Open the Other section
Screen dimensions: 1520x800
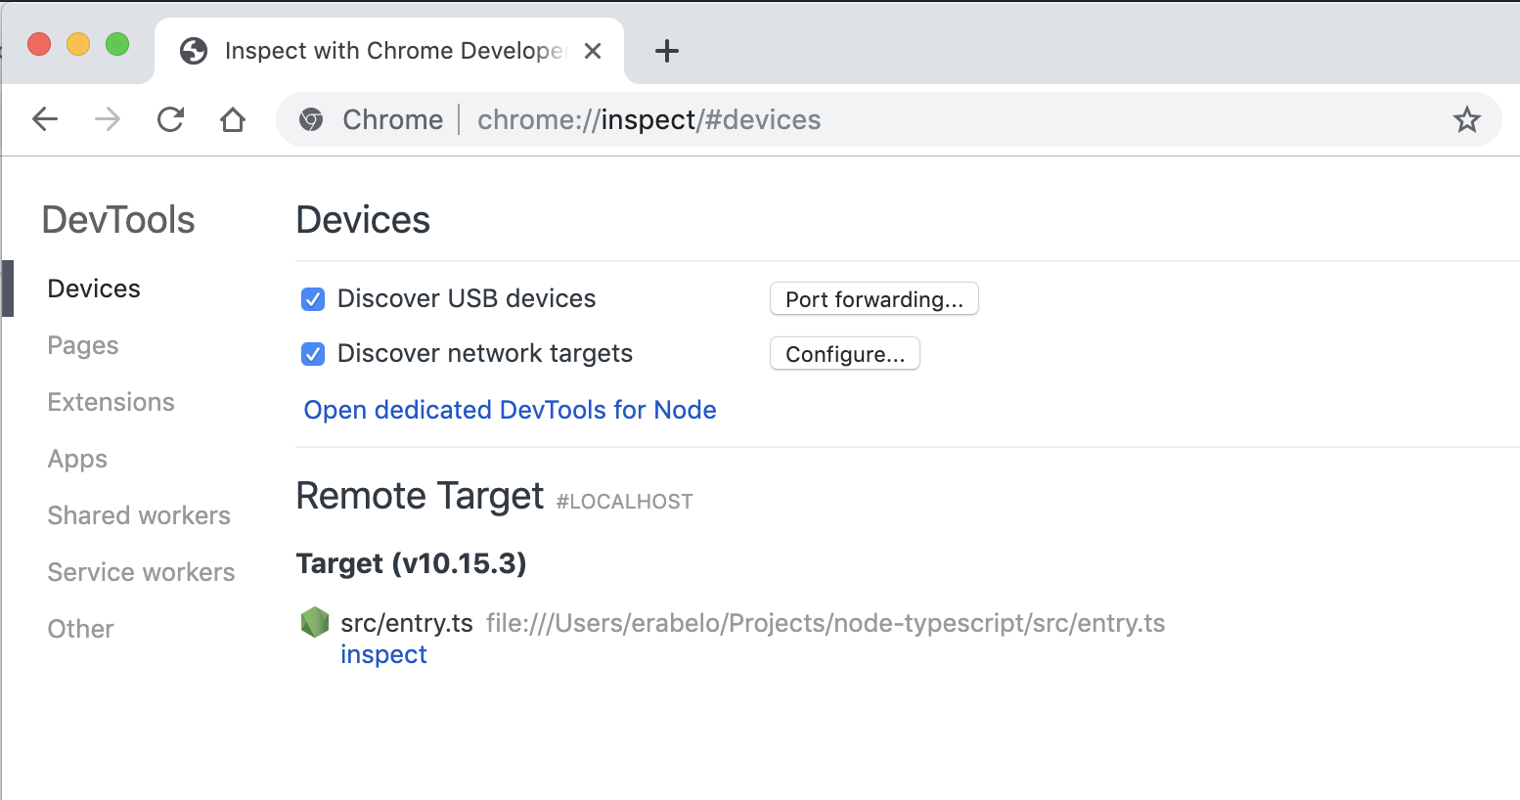tap(80, 629)
